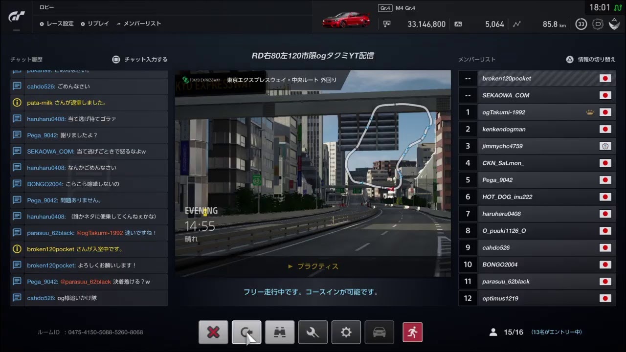
Task: Click the 情報の切り替え button
Action: tap(591, 59)
